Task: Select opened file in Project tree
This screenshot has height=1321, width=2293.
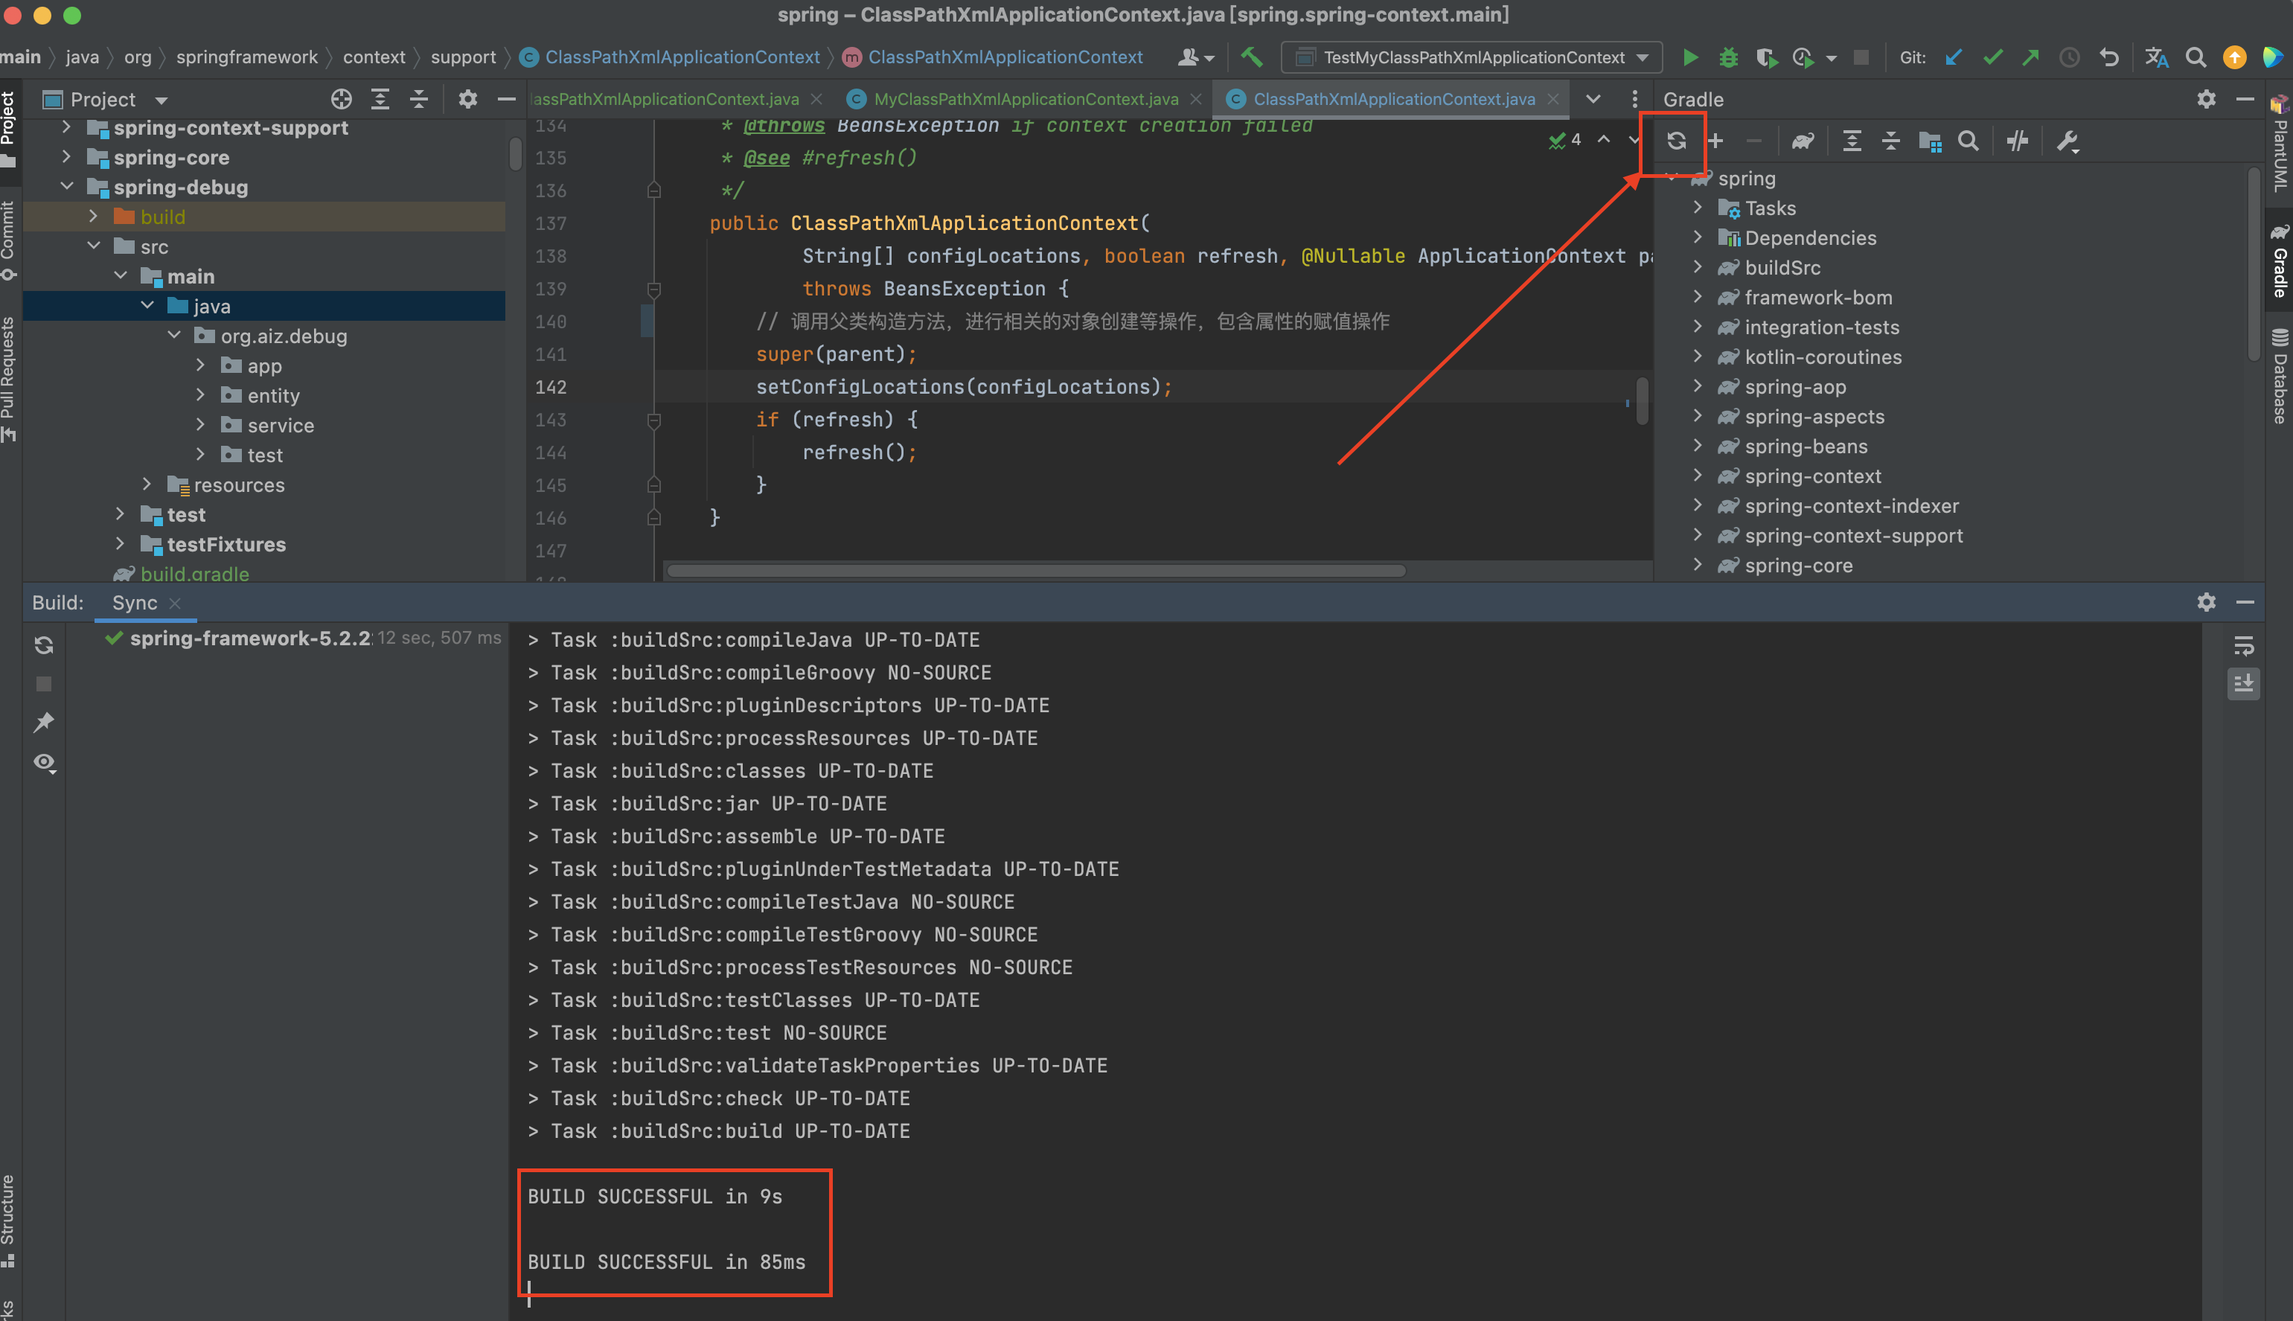Action: coord(341,99)
